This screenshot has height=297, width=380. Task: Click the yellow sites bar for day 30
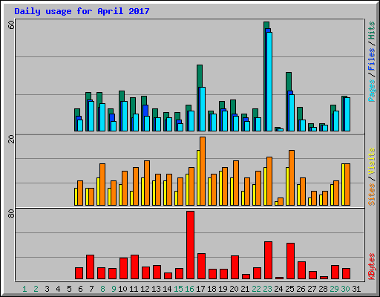pyautogui.click(x=343, y=184)
